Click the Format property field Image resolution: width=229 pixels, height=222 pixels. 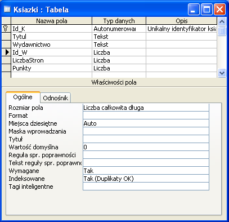146,116
